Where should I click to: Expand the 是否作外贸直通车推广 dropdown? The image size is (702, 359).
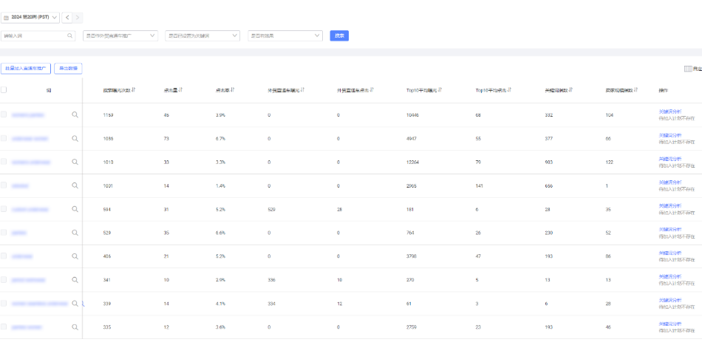[120, 35]
